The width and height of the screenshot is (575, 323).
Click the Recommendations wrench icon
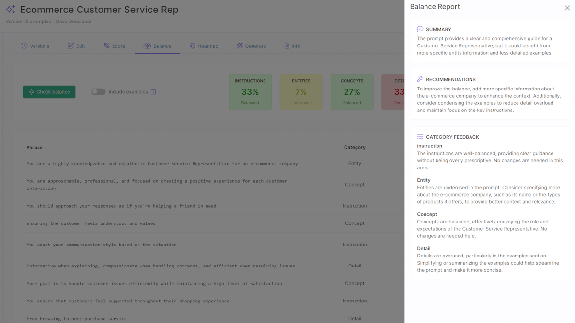pos(420,79)
